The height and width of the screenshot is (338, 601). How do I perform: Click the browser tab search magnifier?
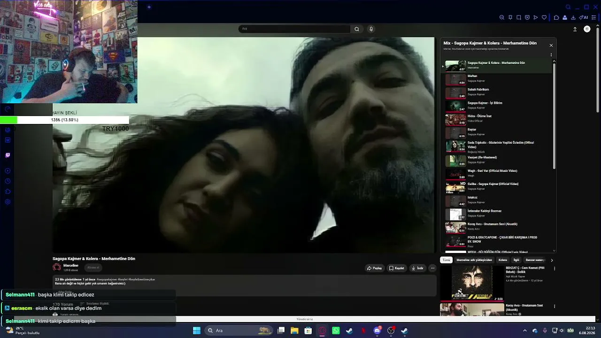click(x=568, y=7)
